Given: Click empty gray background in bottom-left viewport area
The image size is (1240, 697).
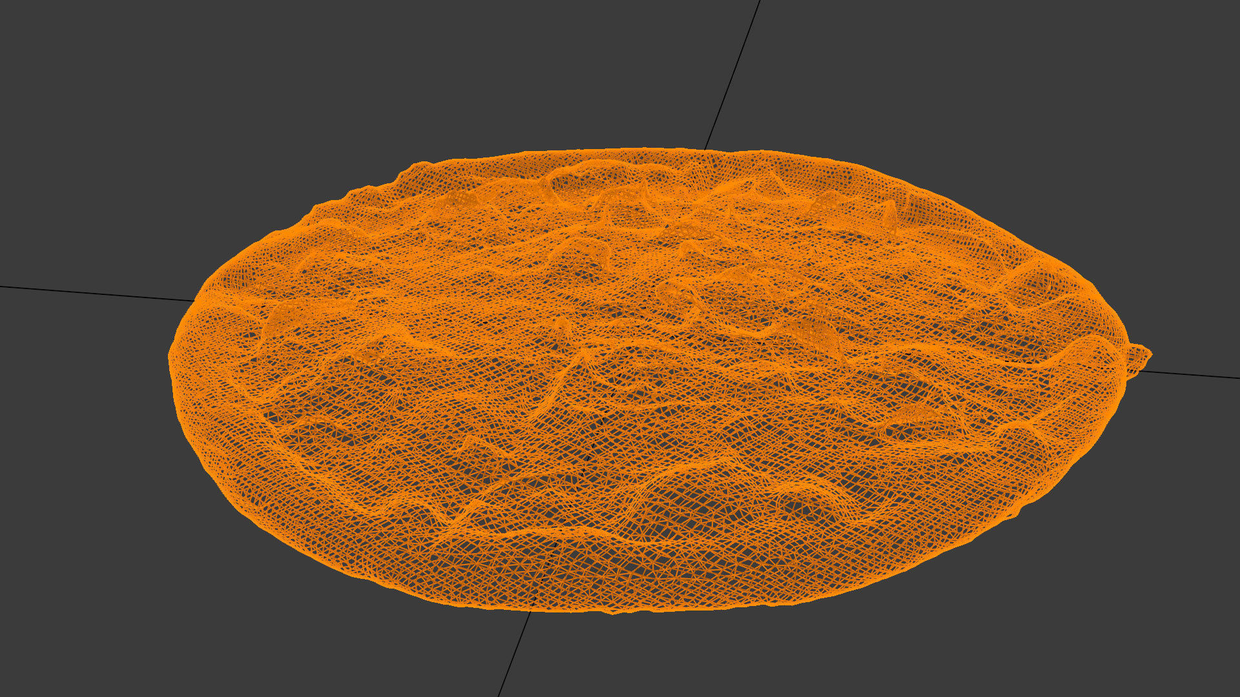Looking at the screenshot, I should tap(161, 581).
